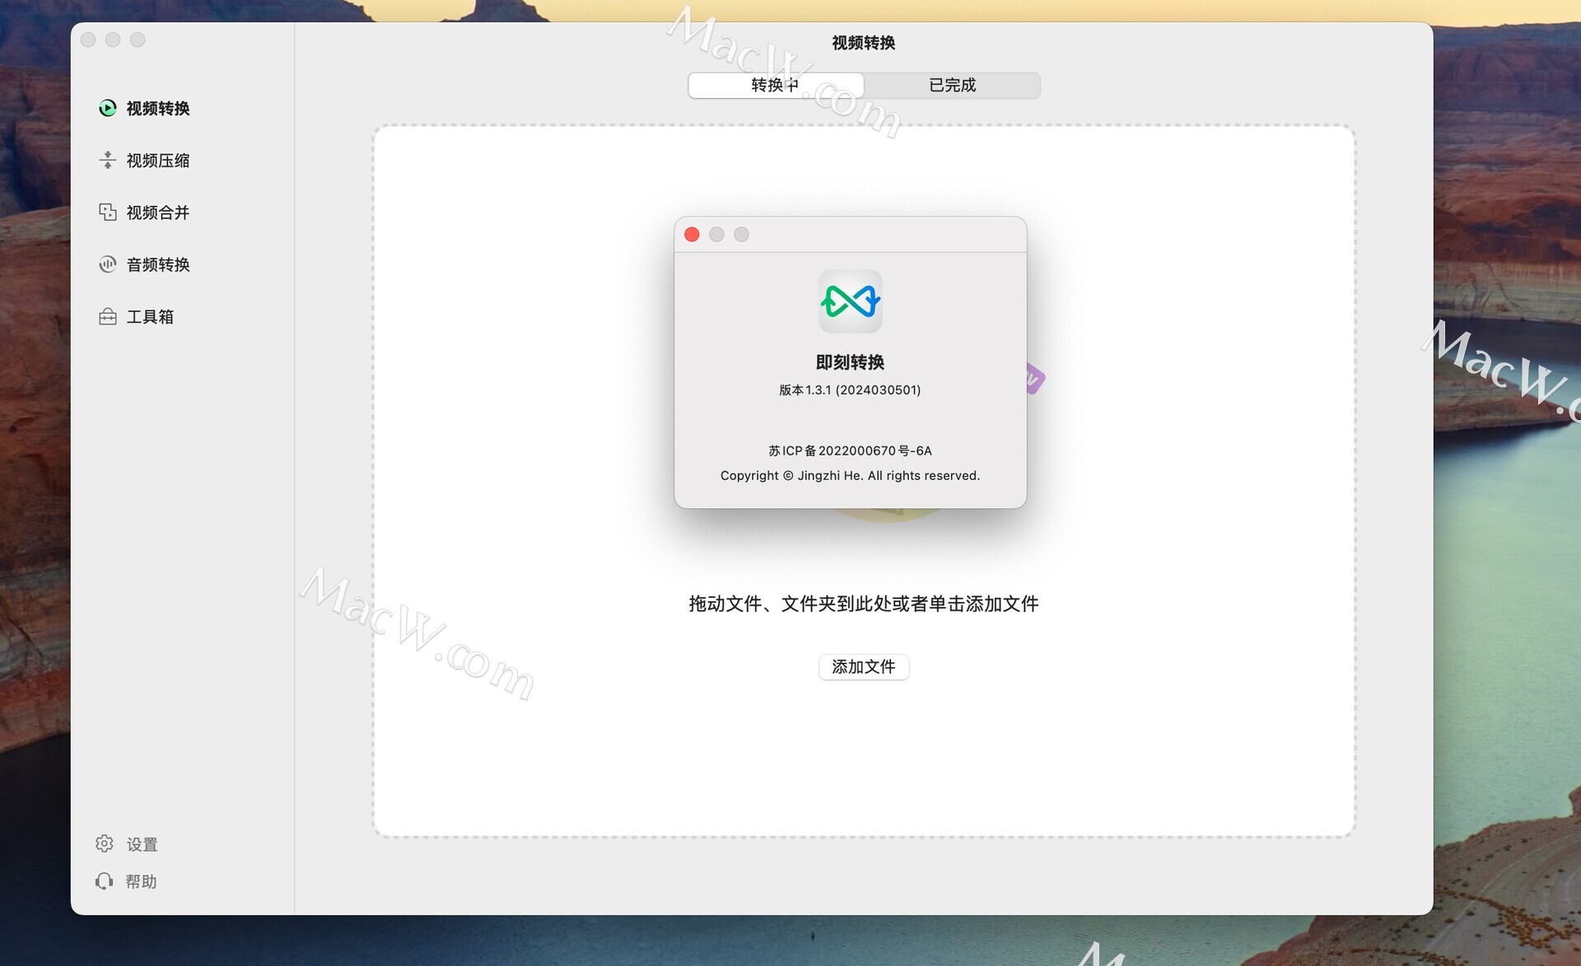This screenshot has width=1581, height=966.
Task: Click the 设置 text label
Action: (x=142, y=844)
